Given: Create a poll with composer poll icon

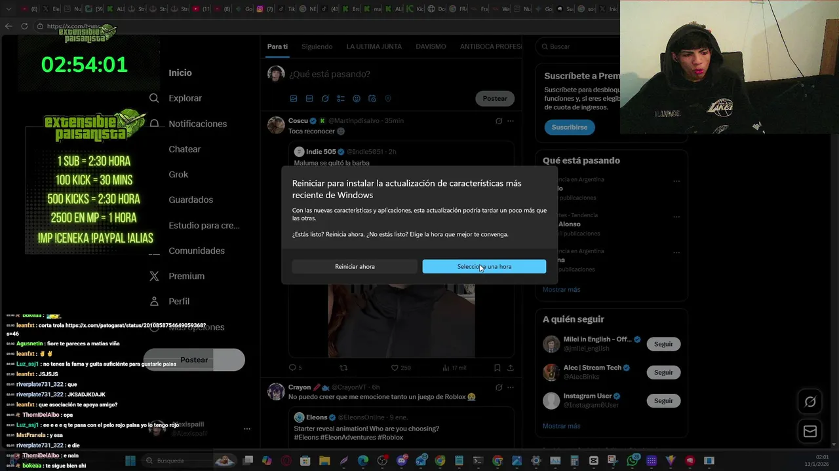Looking at the screenshot, I should click(341, 99).
